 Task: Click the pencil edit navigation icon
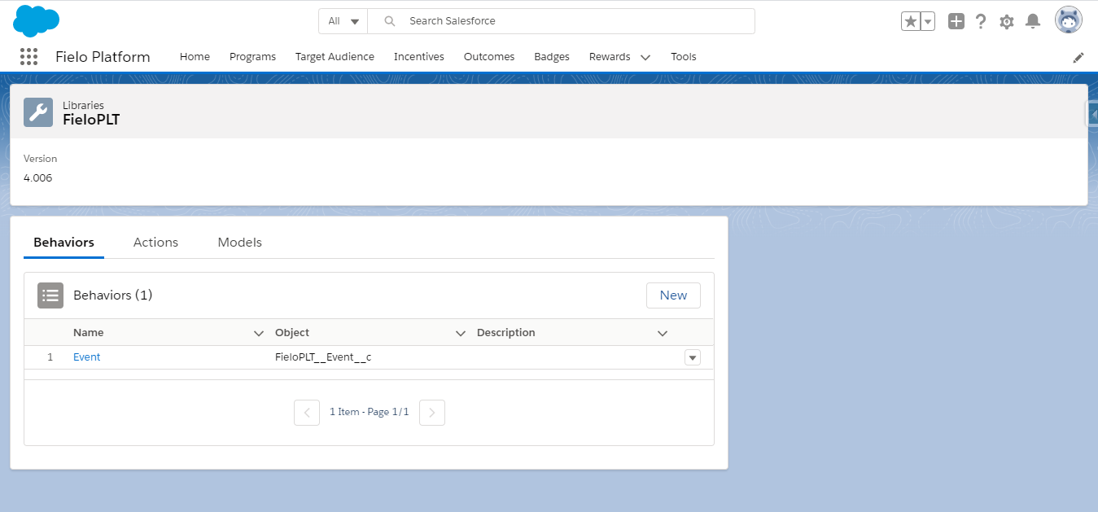(1078, 58)
